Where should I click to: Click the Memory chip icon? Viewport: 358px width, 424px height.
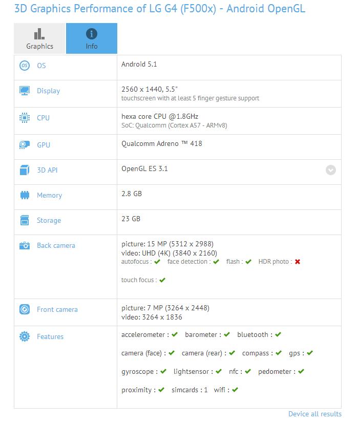[x=25, y=195]
